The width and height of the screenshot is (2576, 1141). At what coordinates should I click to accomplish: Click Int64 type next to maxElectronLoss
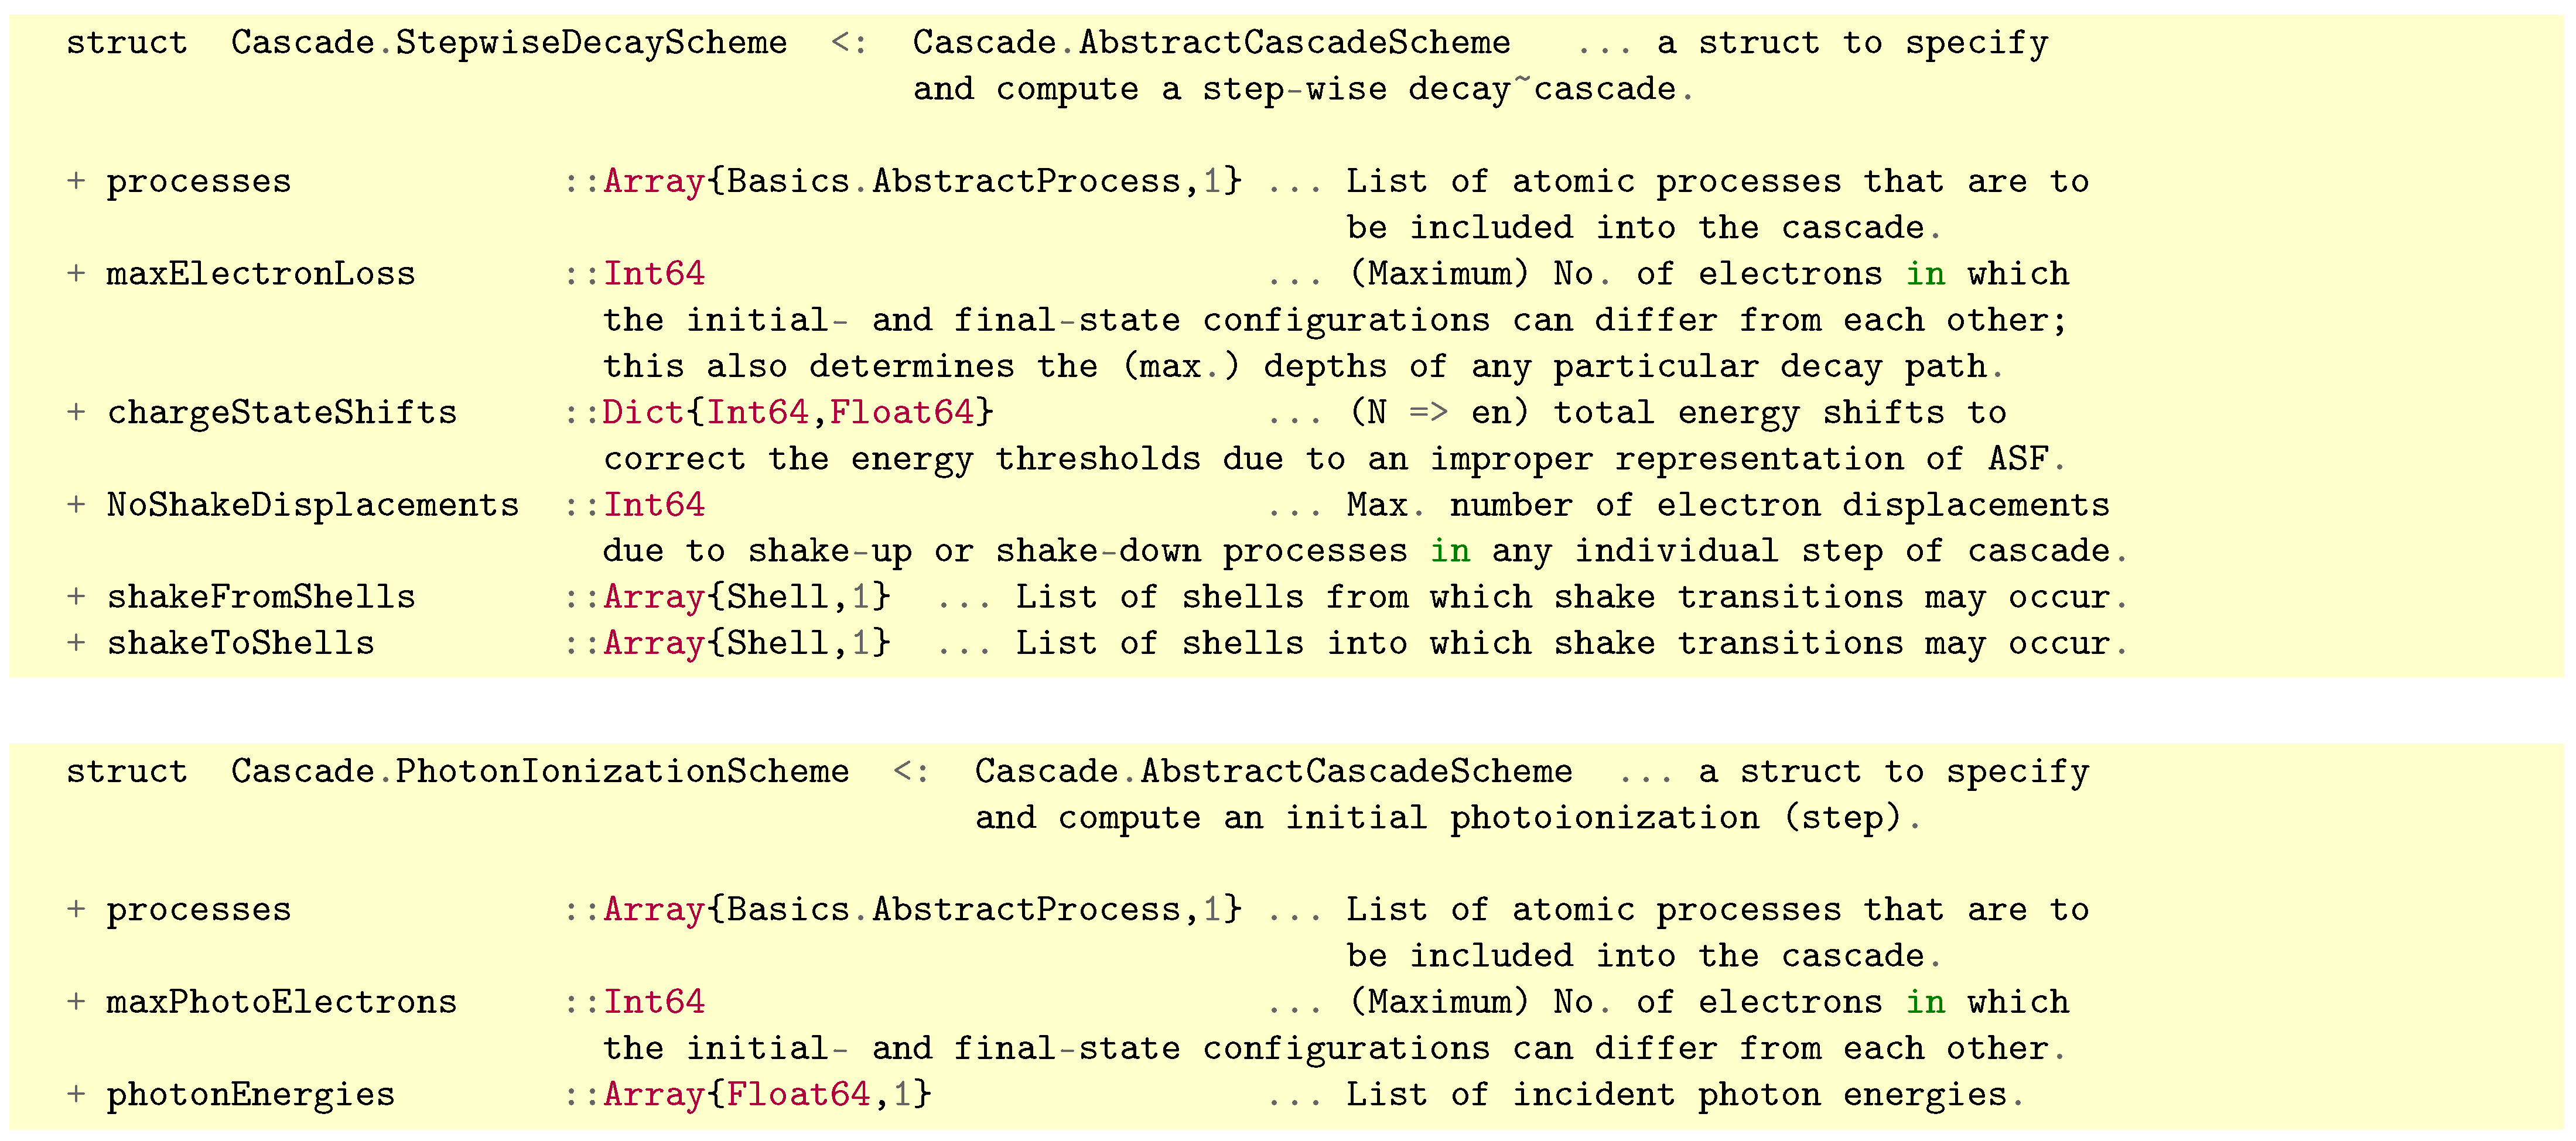pyautogui.click(x=654, y=274)
